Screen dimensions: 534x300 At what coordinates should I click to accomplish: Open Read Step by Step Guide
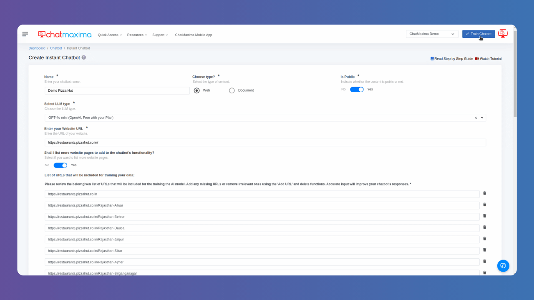452,59
